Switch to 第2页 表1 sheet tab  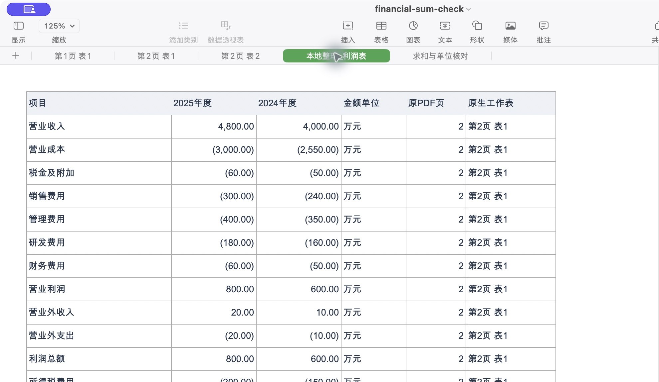pos(156,56)
